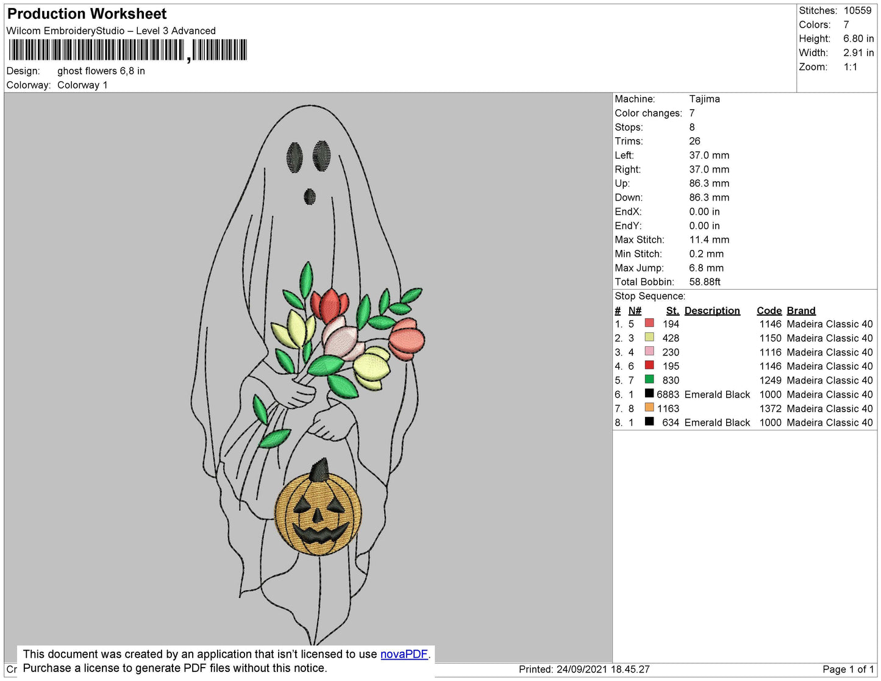Click the 'Wilcom EmbroideryStudio – Level 3 Advanced' text

tap(111, 30)
